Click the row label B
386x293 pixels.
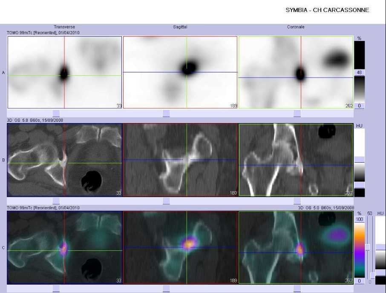(x=3, y=160)
